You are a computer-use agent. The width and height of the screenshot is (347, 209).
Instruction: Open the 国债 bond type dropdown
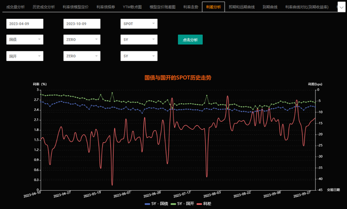coord(25,40)
